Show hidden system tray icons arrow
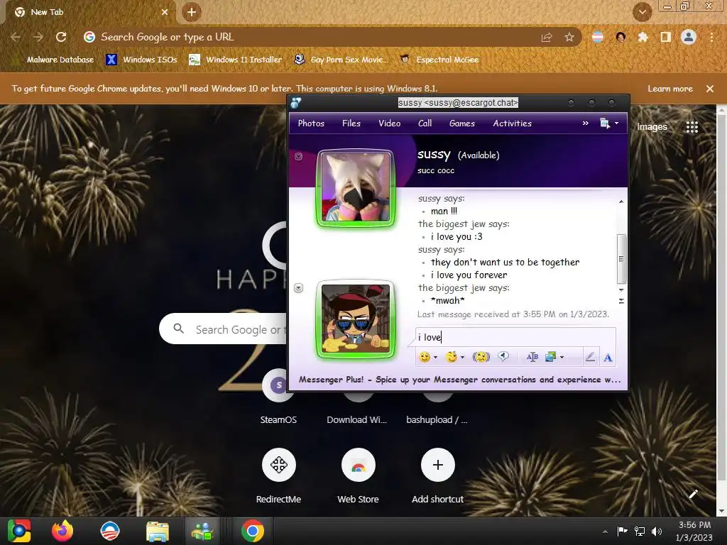 [x=605, y=532]
